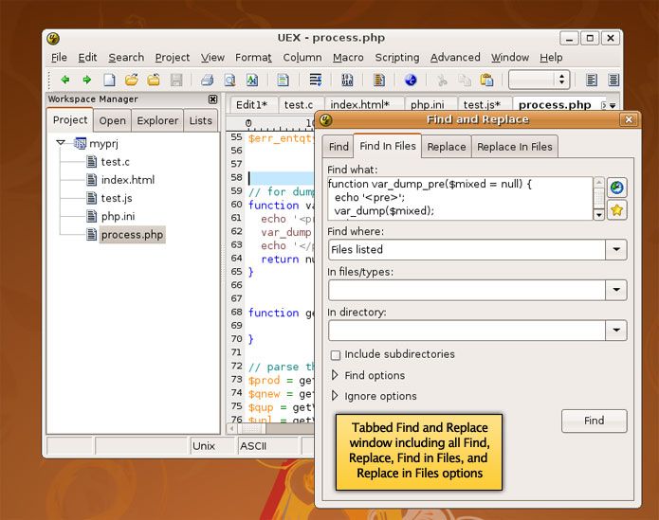Switch to the index.html* editor tab
659x520 pixels.
click(359, 105)
